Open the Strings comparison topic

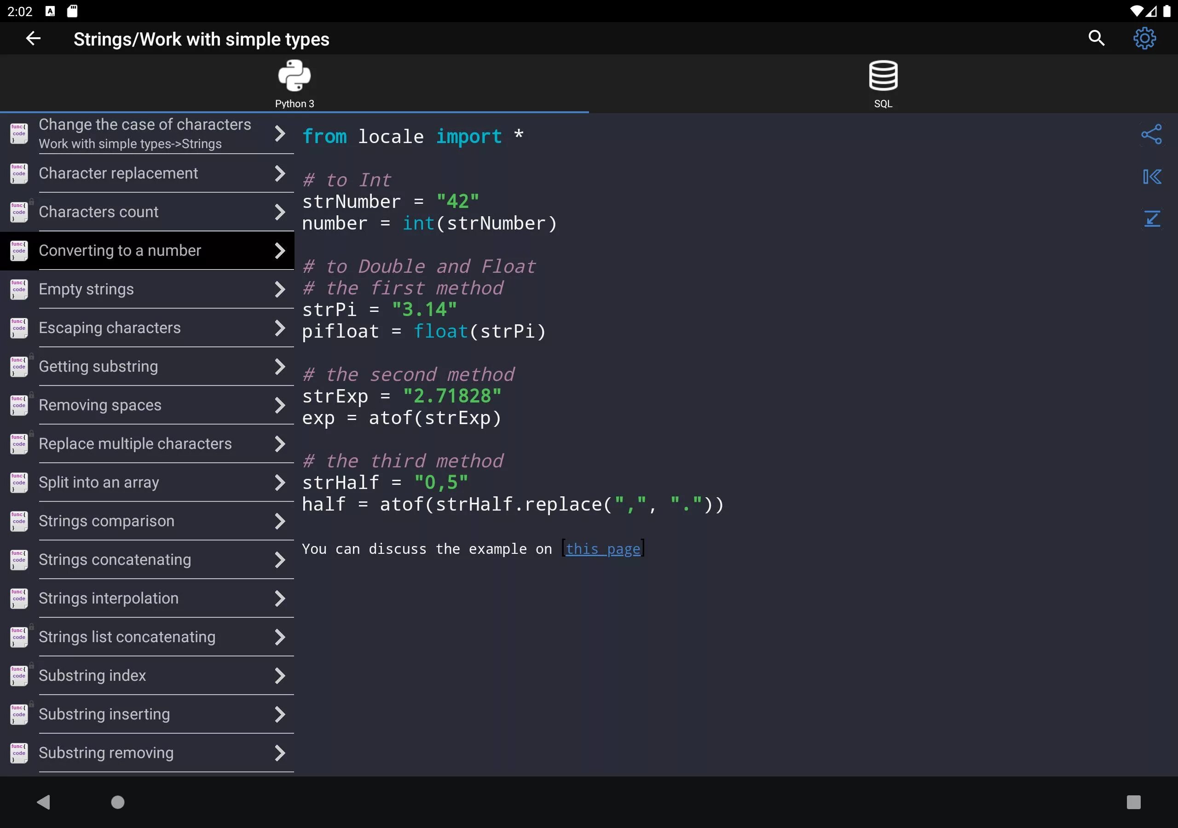click(x=147, y=521)
